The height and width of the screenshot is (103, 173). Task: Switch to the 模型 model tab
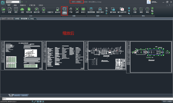[11, 95]
